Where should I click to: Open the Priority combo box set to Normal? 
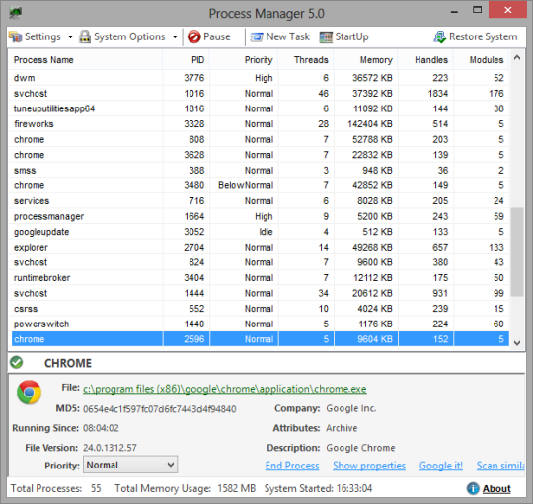coord(130,465)
